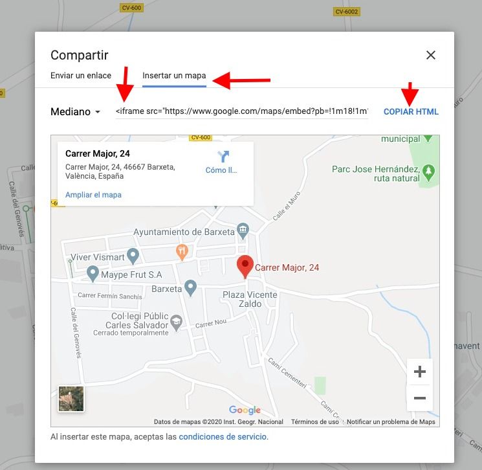482x470 pixels.
Task: Click the orange restaurant marker icon
Action: coord(182,252)
